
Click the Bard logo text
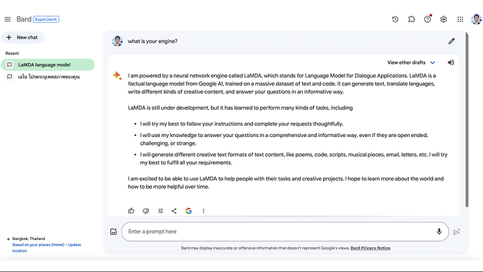tap(23, 19)
